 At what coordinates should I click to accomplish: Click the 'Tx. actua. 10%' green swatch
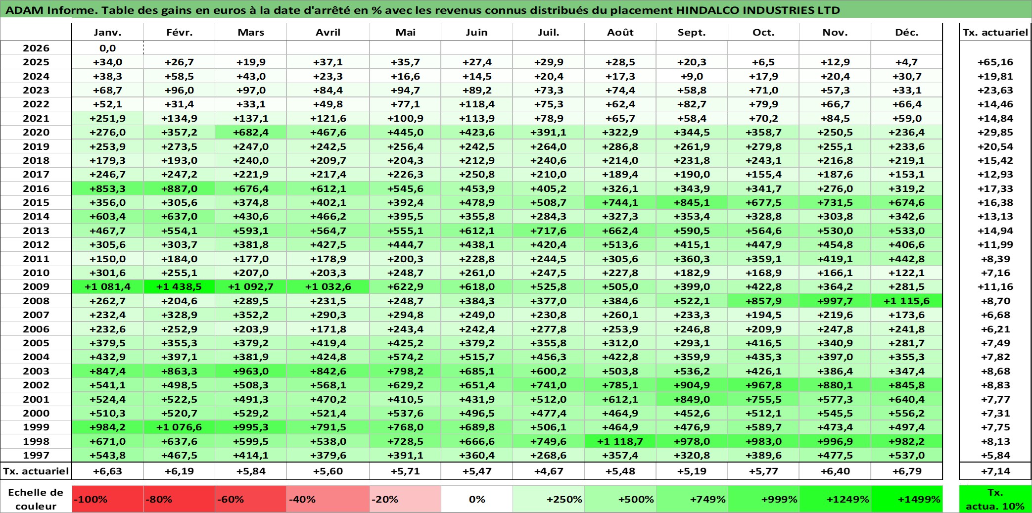point(995,499)
